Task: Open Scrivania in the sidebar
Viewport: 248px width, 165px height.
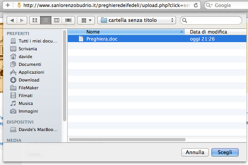Action: click(x=24, y=49)
